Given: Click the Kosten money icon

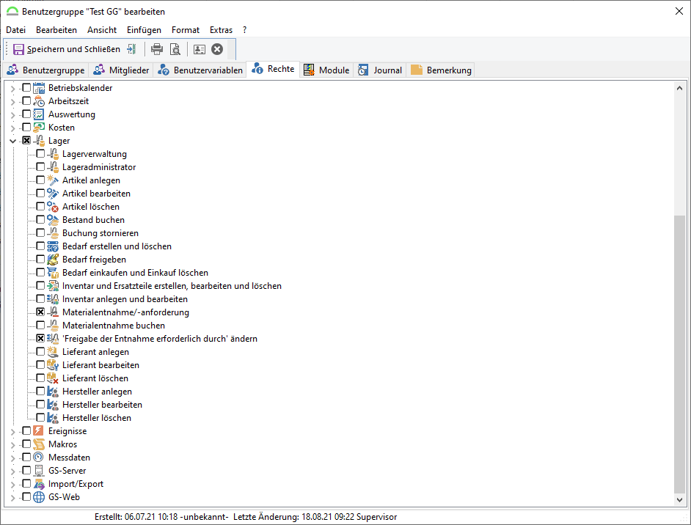Looking at the screenshot, I should (39, 128).
